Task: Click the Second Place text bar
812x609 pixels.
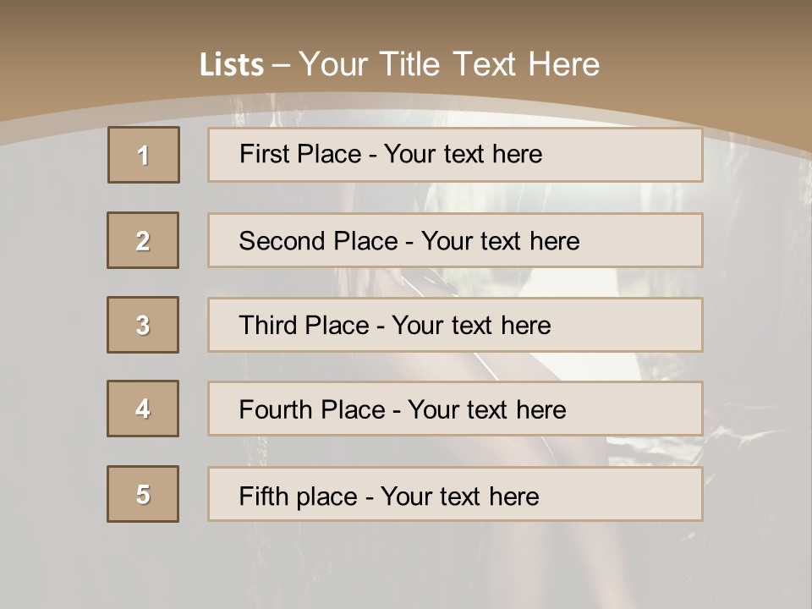Action: (x=455, y=240)
